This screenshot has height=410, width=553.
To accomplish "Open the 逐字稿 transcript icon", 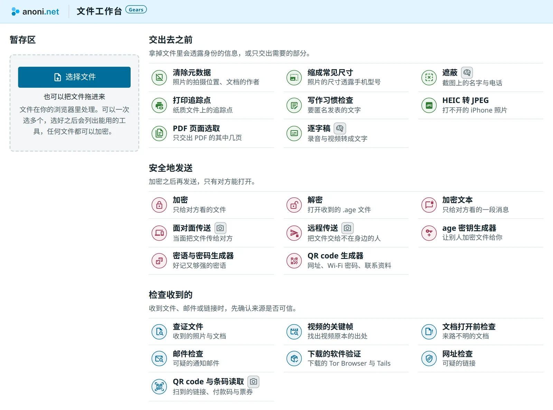I will click(294, 133).
